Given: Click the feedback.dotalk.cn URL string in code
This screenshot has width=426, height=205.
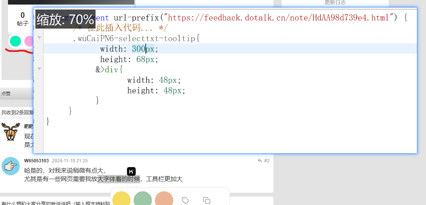Looking at the screenshot, I should [278, 18].
